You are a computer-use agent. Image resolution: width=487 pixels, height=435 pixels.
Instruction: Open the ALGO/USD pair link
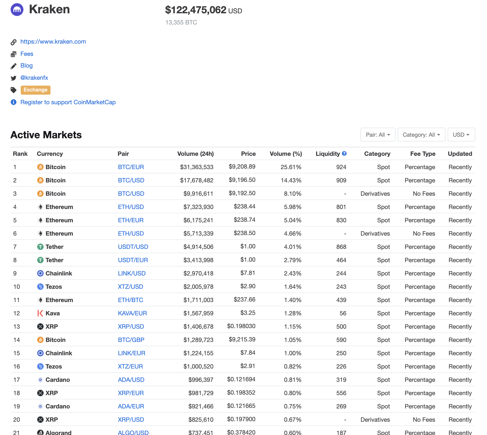pyautogui.click(x=133, y=433)
